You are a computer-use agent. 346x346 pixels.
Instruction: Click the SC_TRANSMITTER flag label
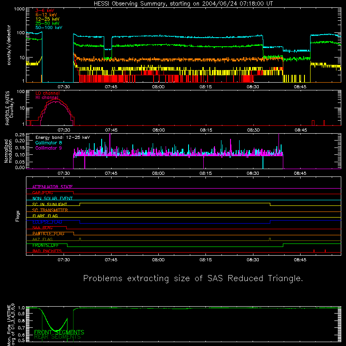(50, 210)
